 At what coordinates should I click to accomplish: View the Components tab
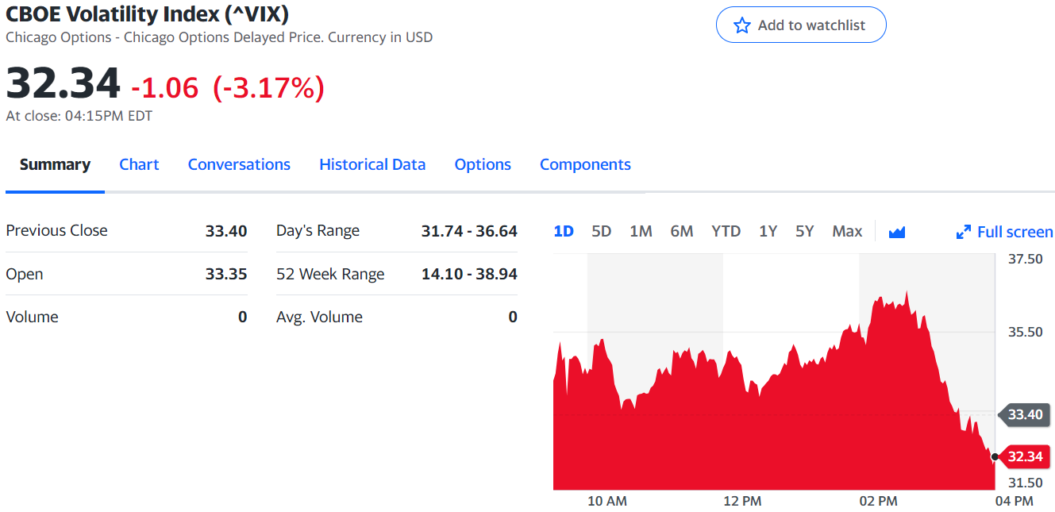[x=585, y=164]
